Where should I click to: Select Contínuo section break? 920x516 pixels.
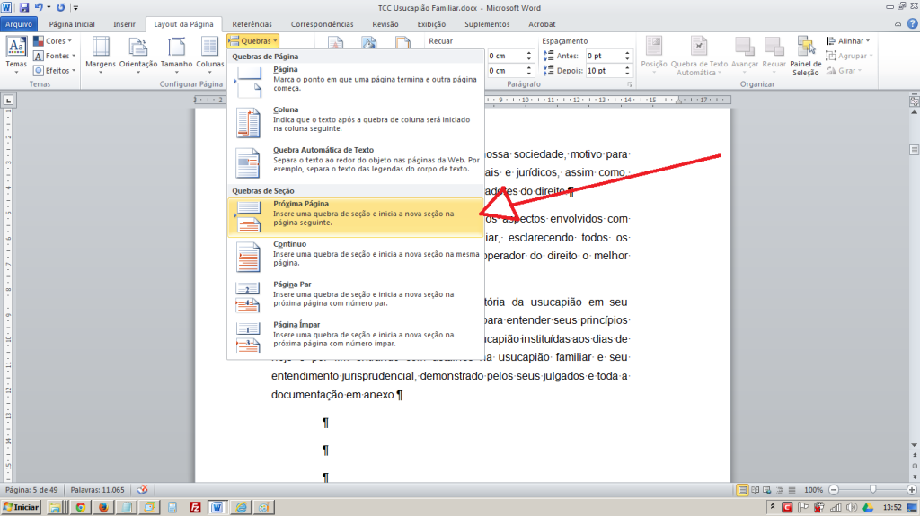point(356,257)
